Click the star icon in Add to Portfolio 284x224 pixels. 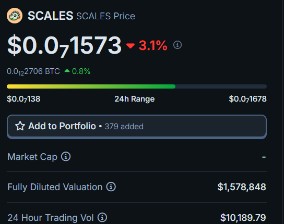pos(20,126)
